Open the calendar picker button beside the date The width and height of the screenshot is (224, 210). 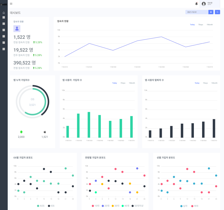pyautogui.click(x=211, y=12)
